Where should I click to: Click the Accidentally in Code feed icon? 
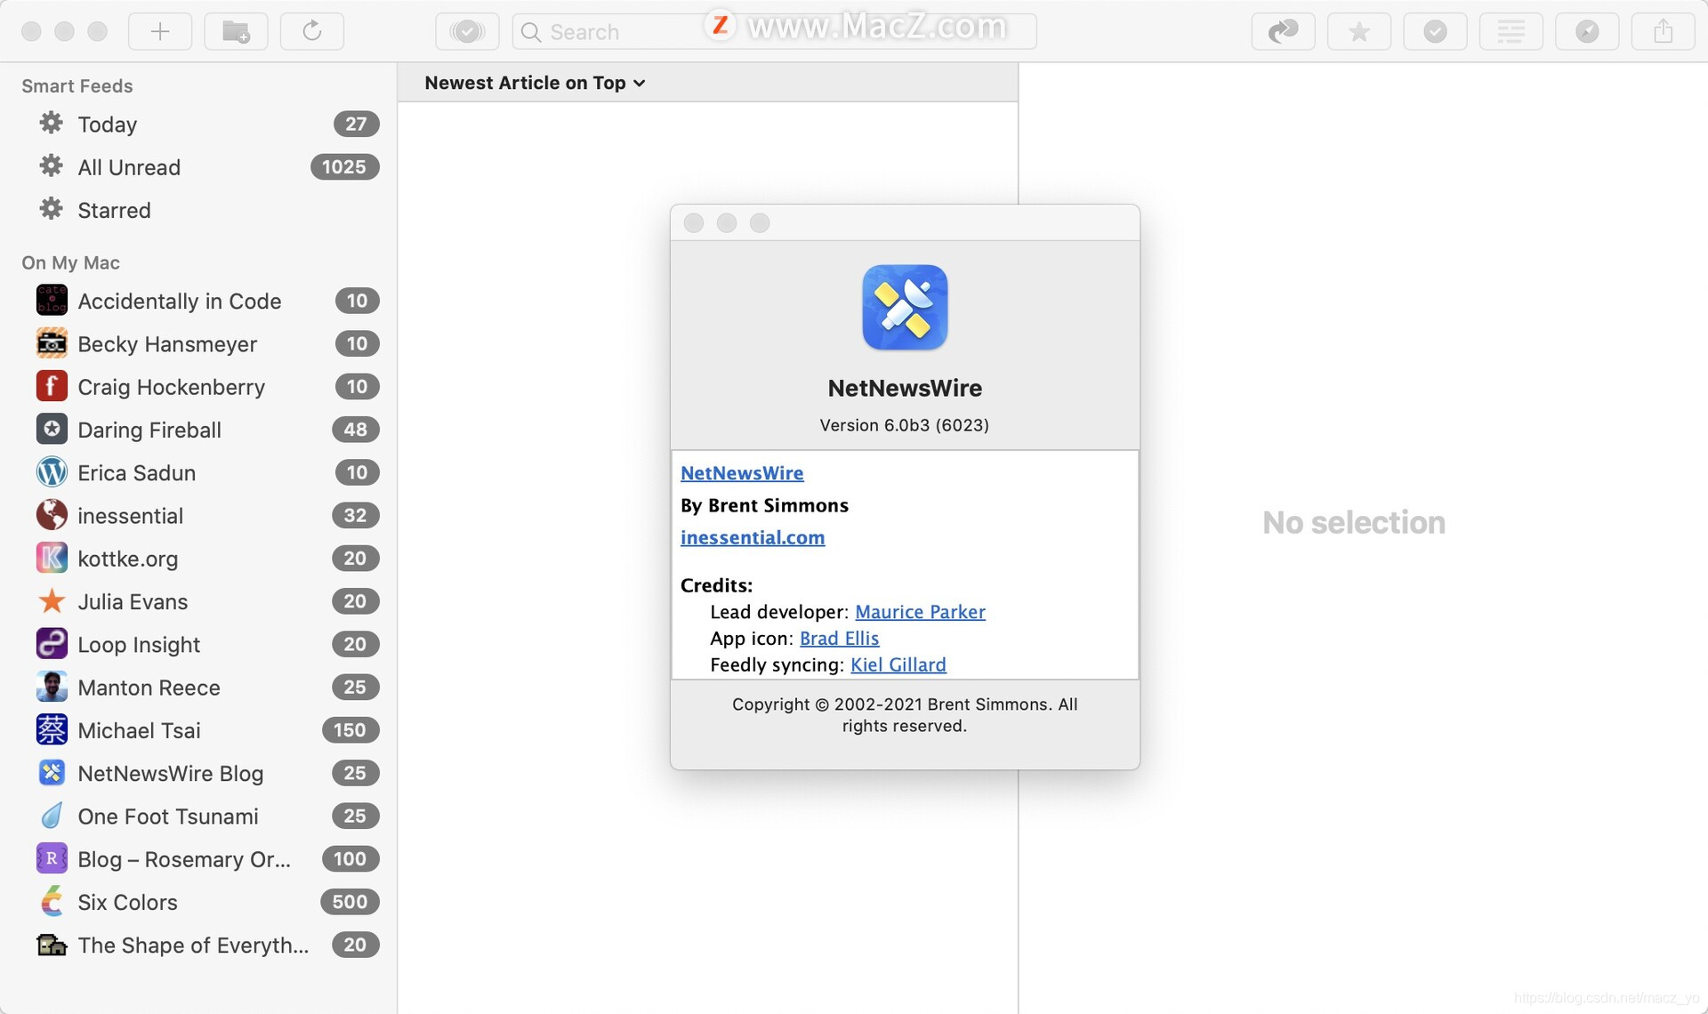point(52,301)
